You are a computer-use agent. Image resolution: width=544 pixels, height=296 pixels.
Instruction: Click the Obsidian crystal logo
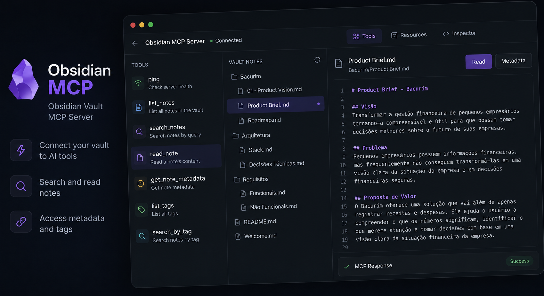pos(24,79)
